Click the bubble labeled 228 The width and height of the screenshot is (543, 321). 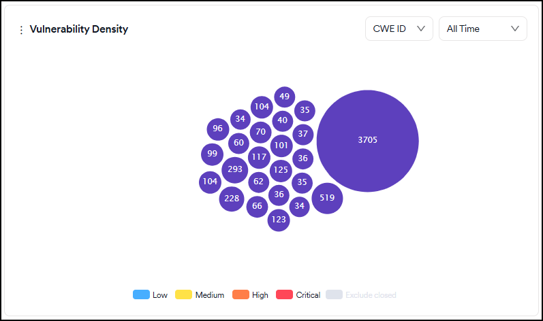pyautogui.click(x=232, y=198)
